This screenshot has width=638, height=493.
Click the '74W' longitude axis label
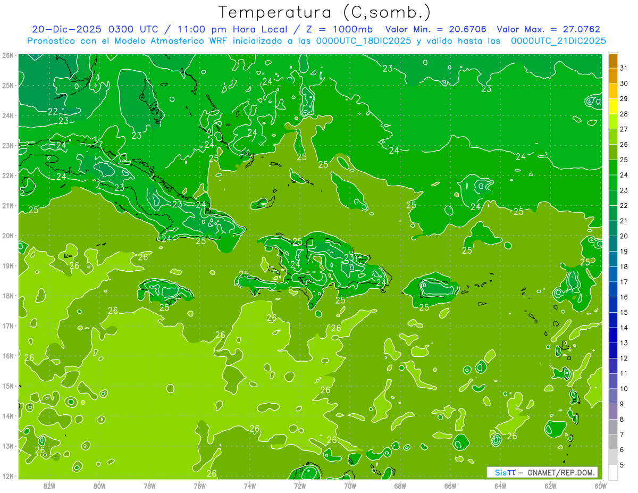click(250, 486)
